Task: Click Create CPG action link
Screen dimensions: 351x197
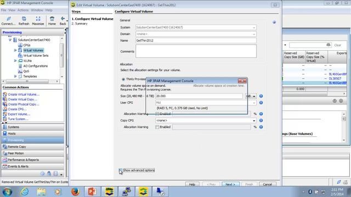Action: tap(17, 109)
